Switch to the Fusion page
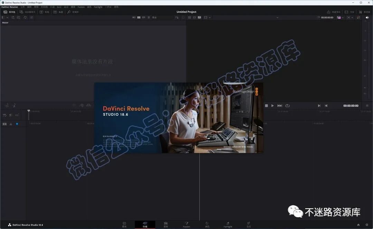 coord(186,225)
